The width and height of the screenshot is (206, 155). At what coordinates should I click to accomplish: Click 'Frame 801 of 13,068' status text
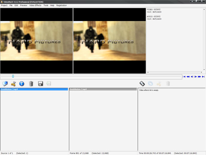coord(79,153)
